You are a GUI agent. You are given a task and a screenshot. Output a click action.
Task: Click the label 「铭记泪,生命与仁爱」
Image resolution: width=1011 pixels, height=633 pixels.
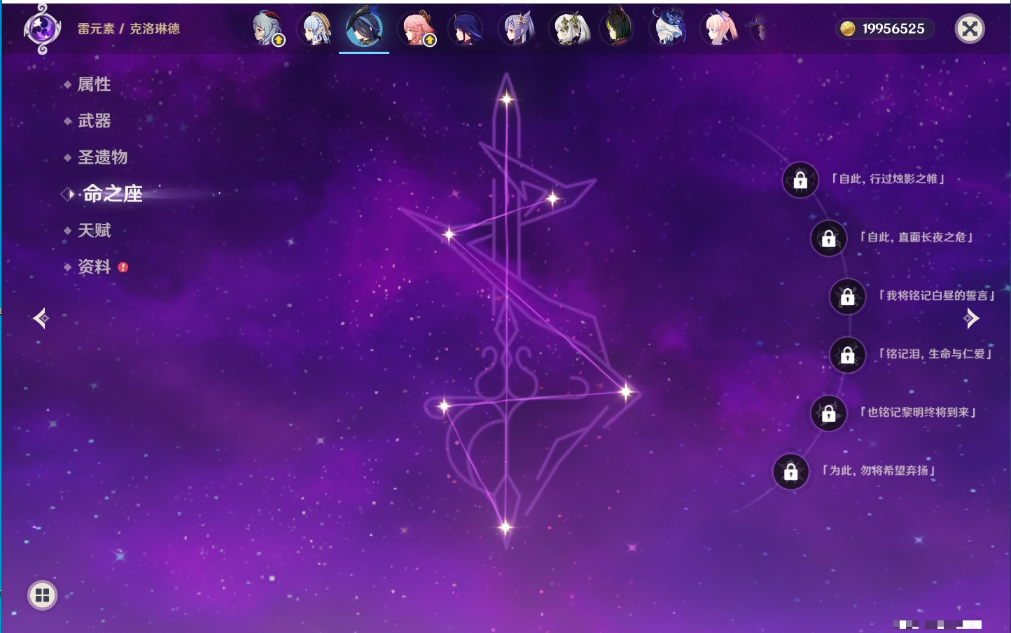[935, 354]
